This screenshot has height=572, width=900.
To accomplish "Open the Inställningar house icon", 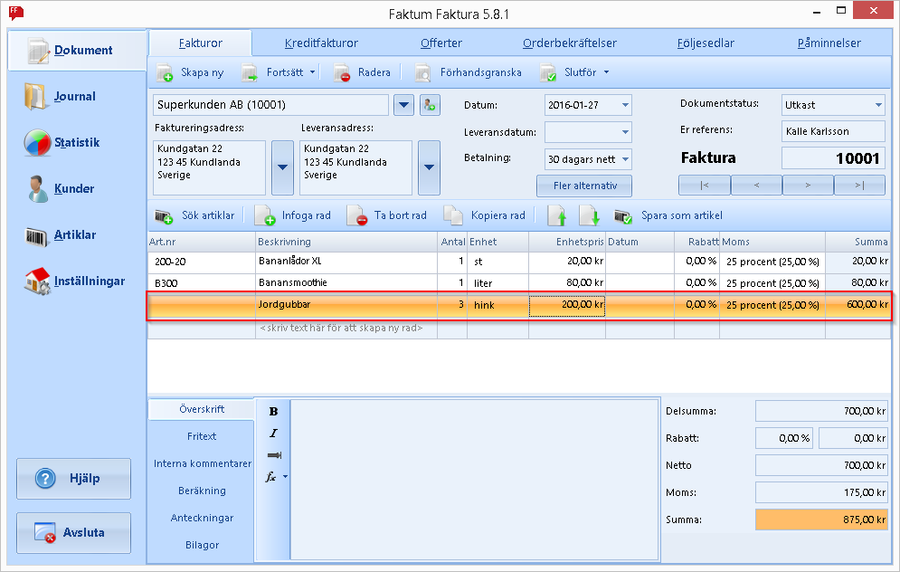I will pos(37,281).
